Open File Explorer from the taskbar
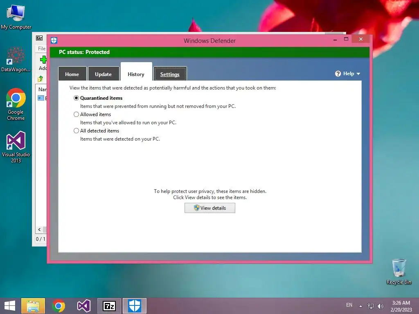419x314 pixels. [33, 306]
